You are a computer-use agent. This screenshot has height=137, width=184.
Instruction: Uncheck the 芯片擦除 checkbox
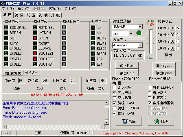pos(114,93)
